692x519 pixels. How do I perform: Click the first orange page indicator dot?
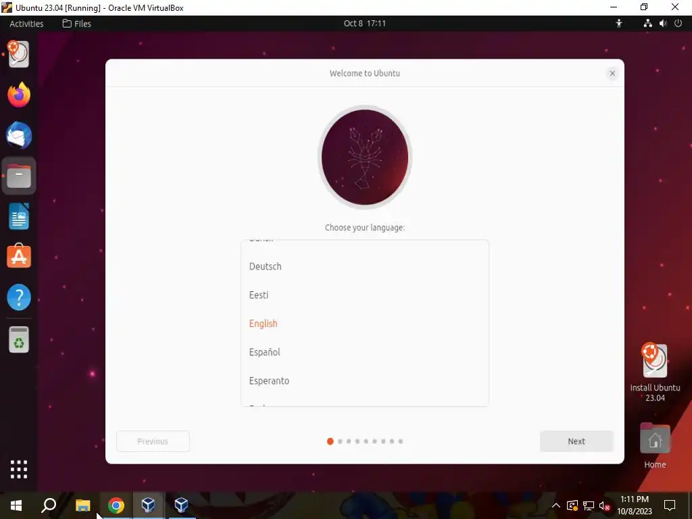[330, 441]
